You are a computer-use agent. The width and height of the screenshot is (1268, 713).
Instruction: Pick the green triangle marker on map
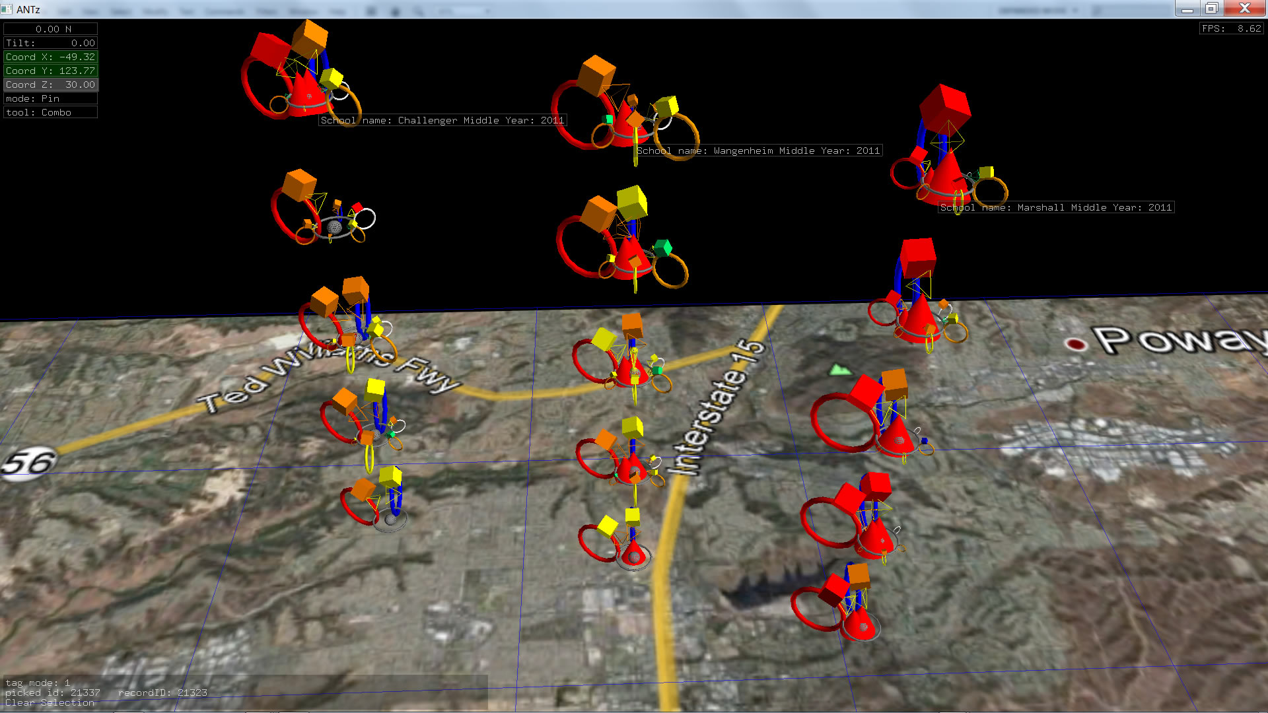coord(839,370)
